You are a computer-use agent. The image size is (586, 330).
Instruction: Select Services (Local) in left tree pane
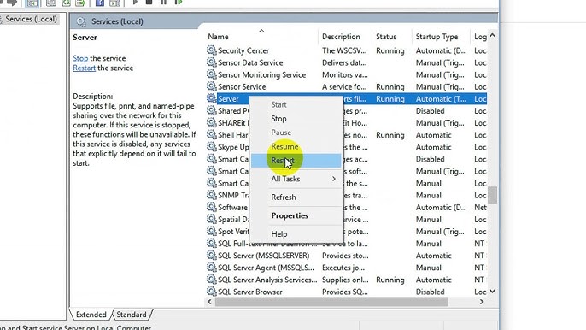pyautogui.click(x=32, y=19)
